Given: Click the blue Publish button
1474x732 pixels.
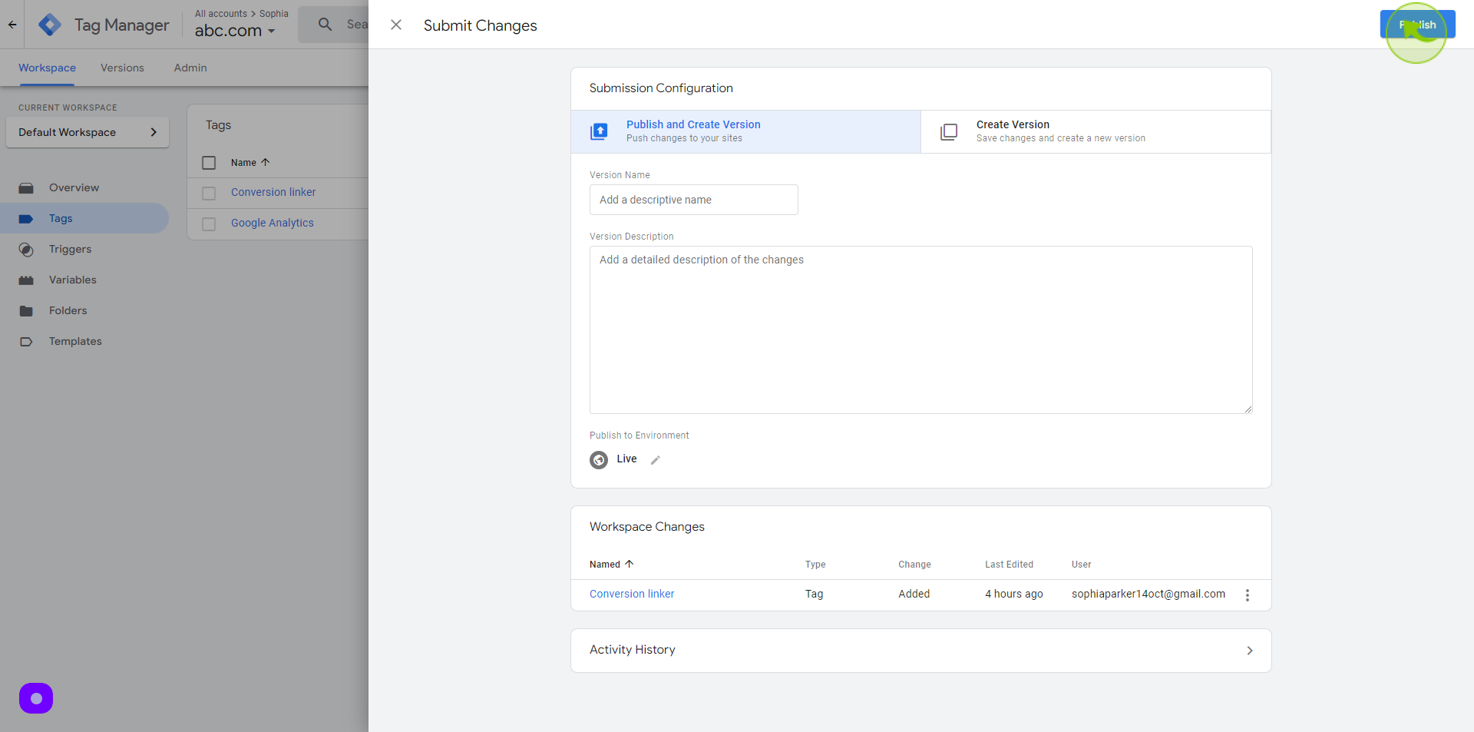Looking at the screenshot, I should 1417,25.
